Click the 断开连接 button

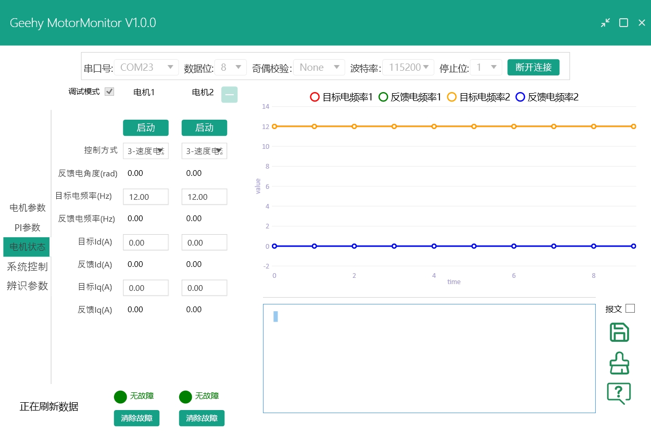(x=533, y=67)
